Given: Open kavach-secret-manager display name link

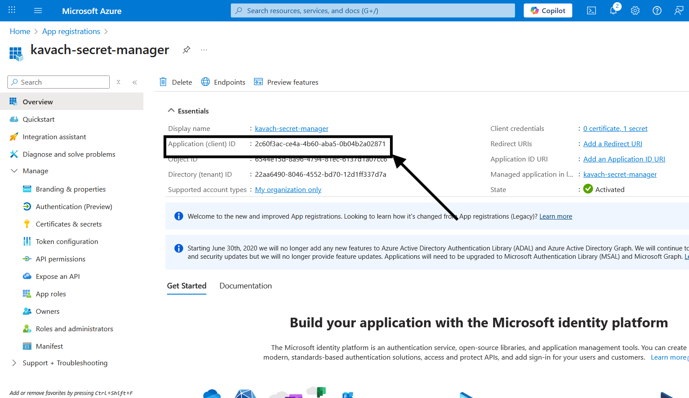Looking at the screenshot, I should click(x=292, y=128).
